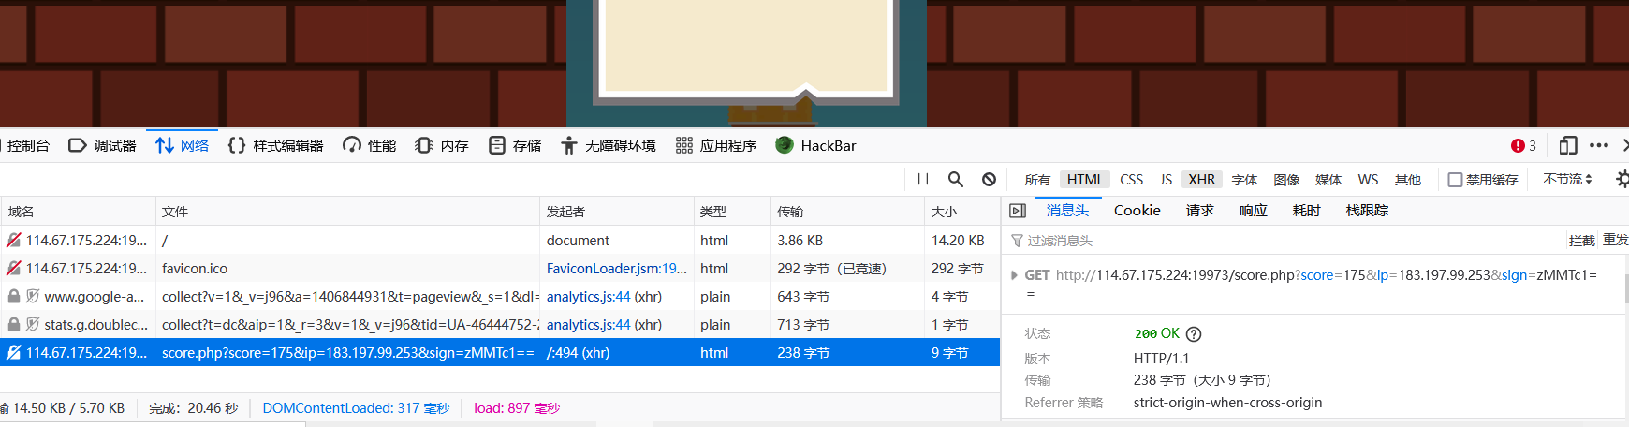Sort requests by 大小 column header

(961, 212)
